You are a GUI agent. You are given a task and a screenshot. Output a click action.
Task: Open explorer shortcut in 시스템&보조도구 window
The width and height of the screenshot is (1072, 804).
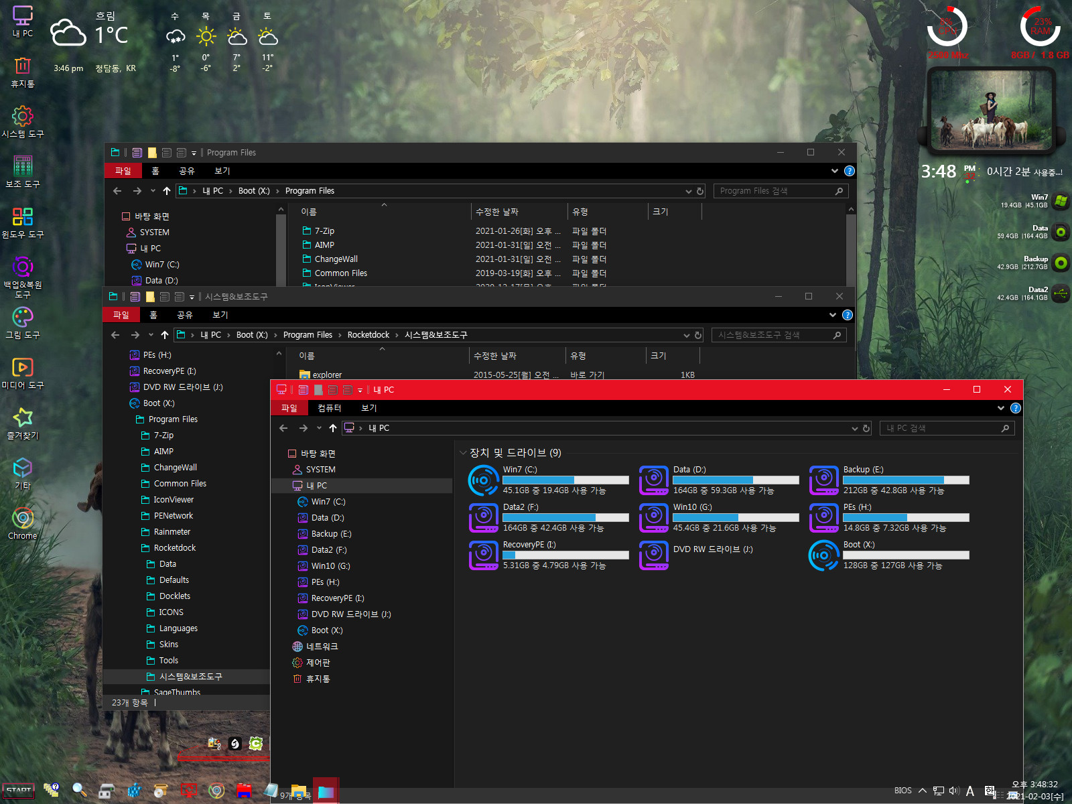[327, 375]
